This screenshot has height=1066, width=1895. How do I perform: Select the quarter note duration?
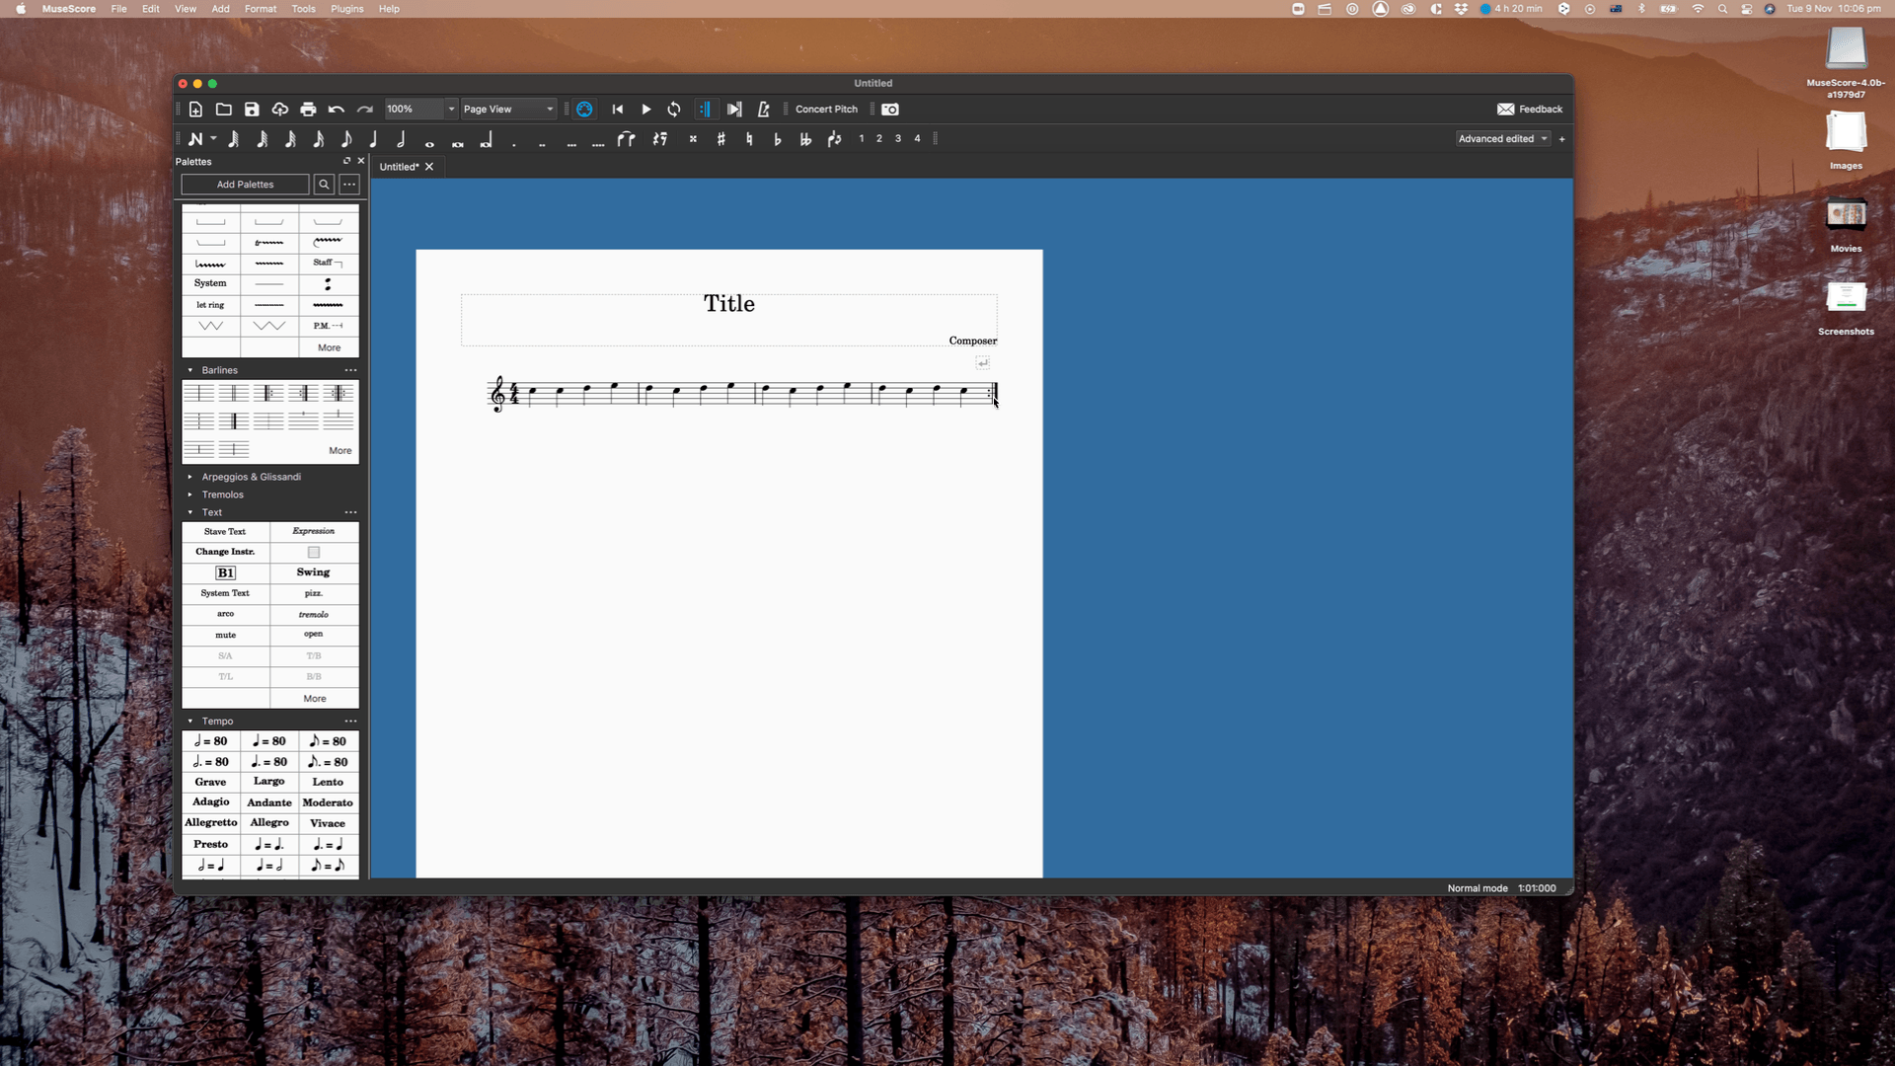(374, 139)
